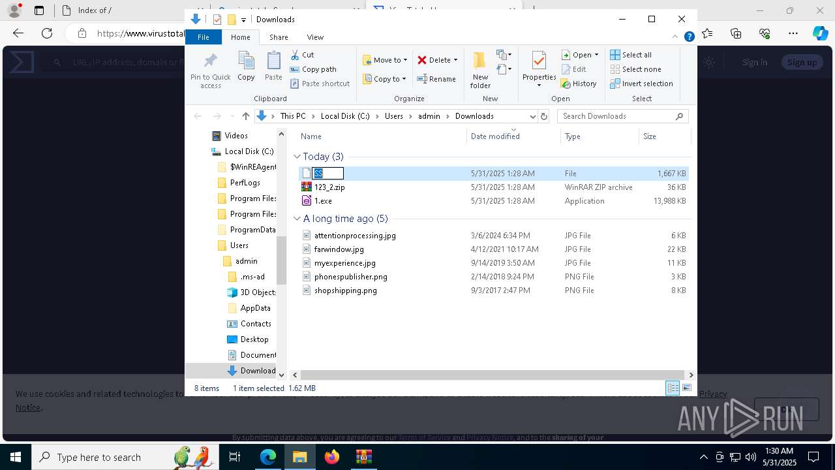Click the Properties ribbon icon

539,61
